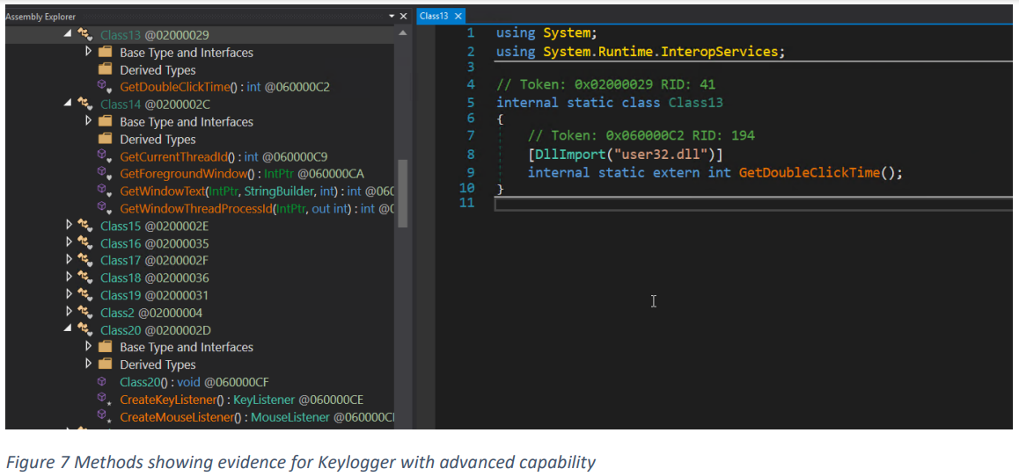
Task: Close the Assembly Explorer panel
Action: click(404, 16)
